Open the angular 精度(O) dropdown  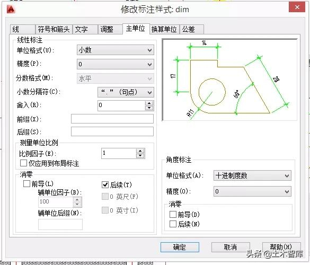click(252, 191)
